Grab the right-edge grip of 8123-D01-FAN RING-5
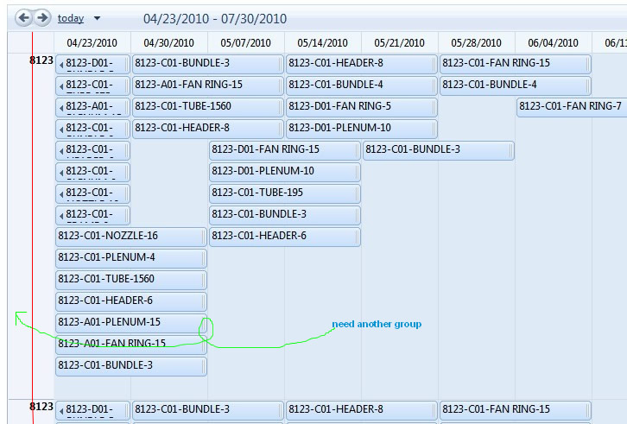 [x=434, y=108]
